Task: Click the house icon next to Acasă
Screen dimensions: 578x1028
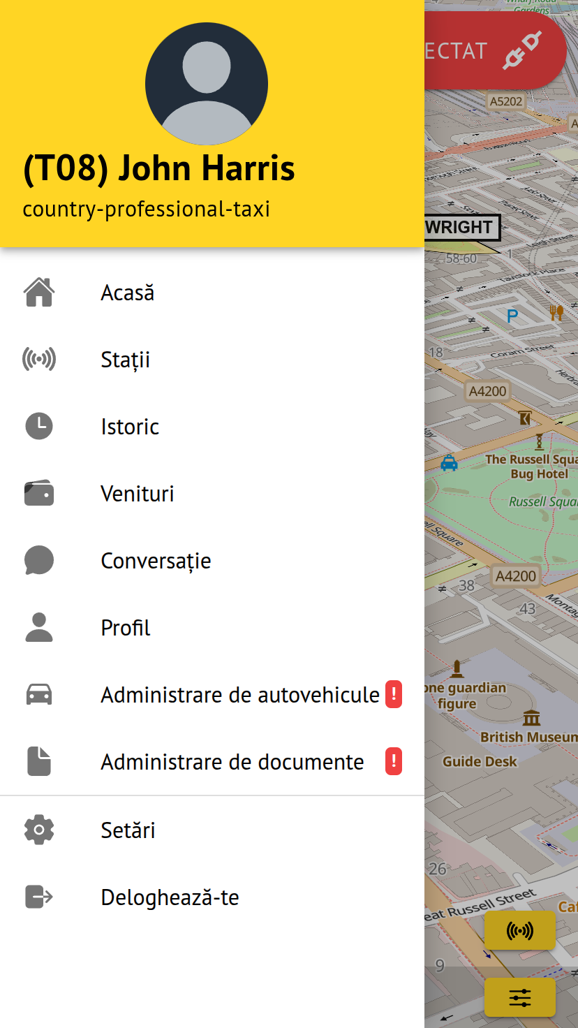Action: tap(39, 293)
